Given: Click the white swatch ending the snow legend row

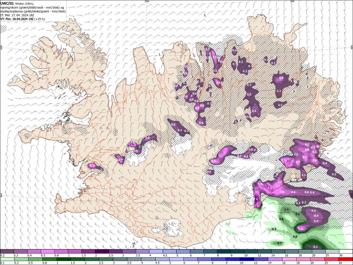Looking at the screenshot, I should (346, 251).
